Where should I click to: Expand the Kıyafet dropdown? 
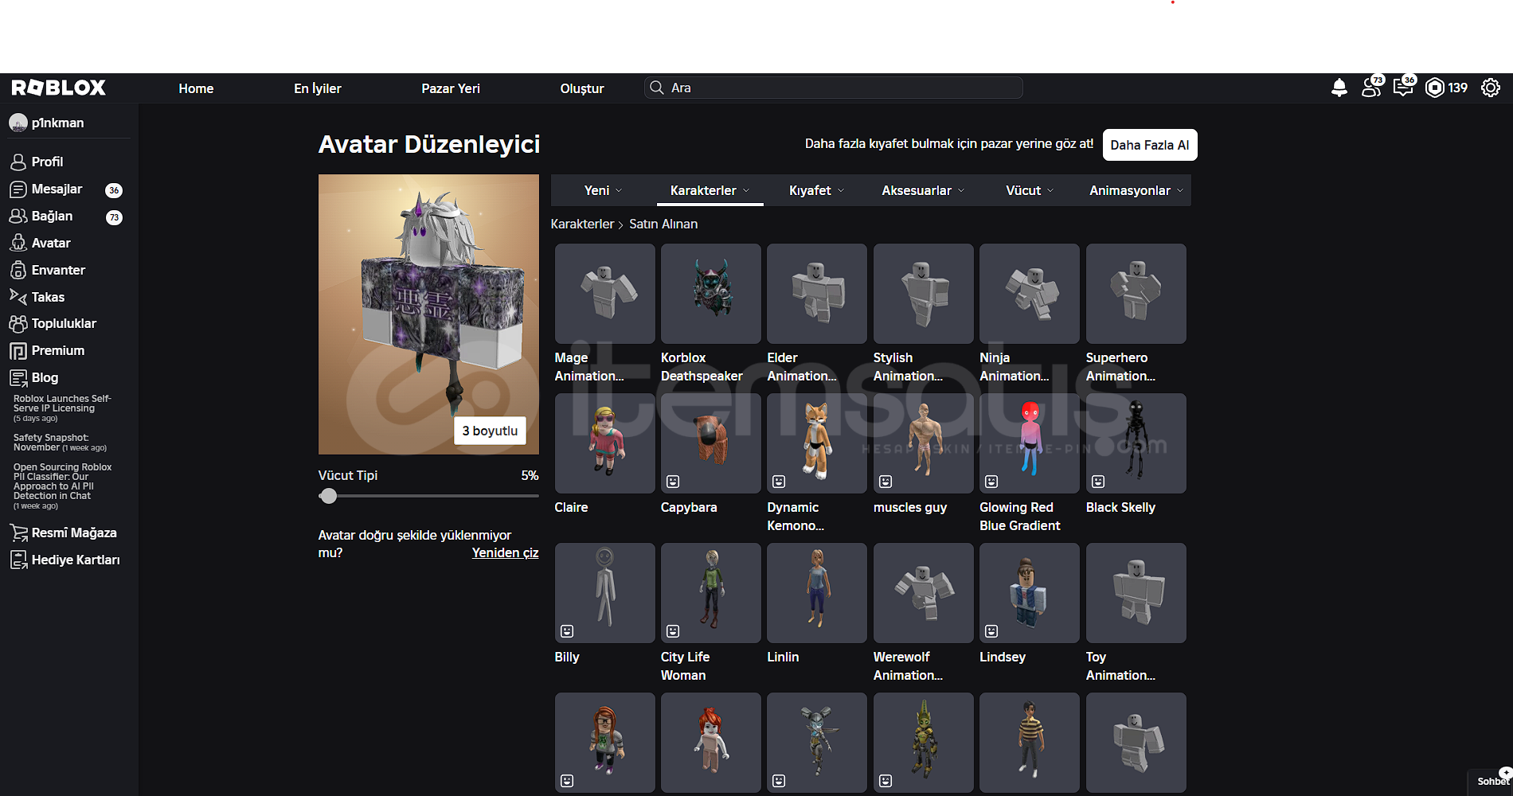(816, 190)
